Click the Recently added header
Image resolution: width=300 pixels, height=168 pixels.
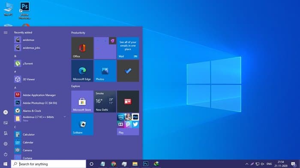coord(23,32)
